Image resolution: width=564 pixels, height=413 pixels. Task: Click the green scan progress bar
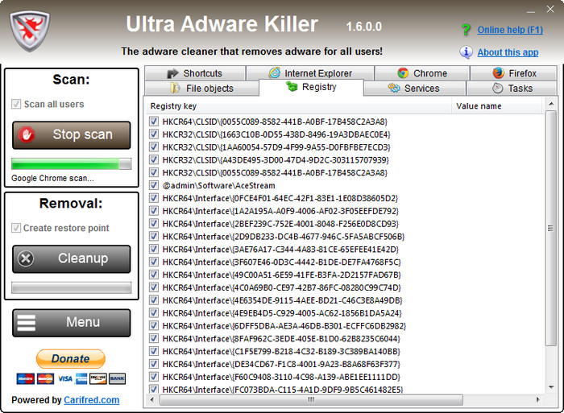(x=71, y=163)
